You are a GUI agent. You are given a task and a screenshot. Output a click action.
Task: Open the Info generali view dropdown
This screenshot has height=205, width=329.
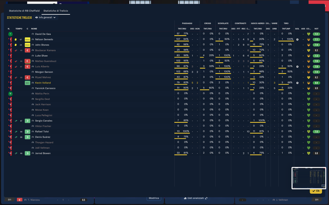click(45, 17)
